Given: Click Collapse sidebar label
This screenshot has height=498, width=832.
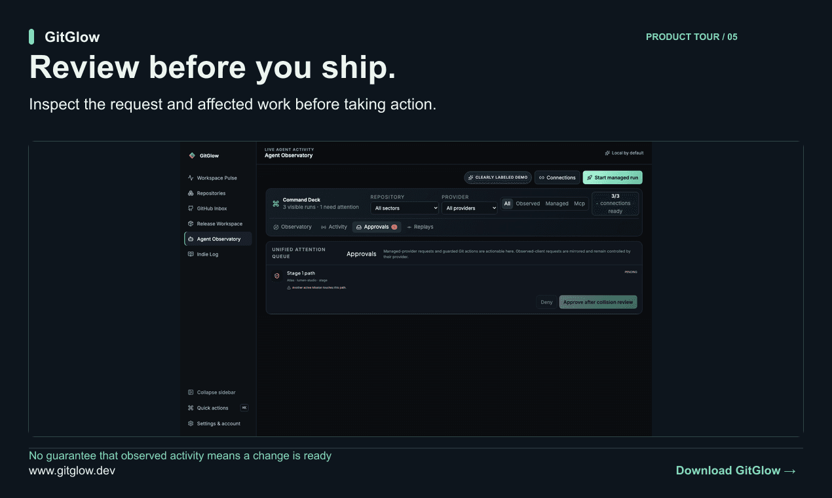Looking at the screenshot, I should 216,393.
